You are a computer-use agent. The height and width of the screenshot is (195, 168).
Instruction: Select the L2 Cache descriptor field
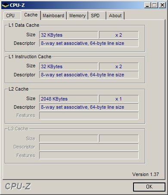pyautogui.click(x=89, y=107)
